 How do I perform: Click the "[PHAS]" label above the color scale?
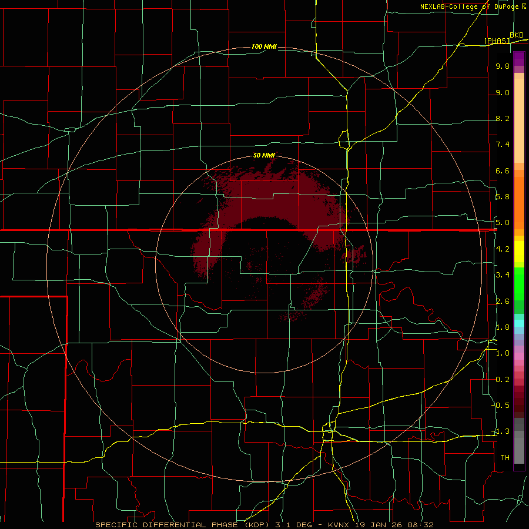pos(497,41)
